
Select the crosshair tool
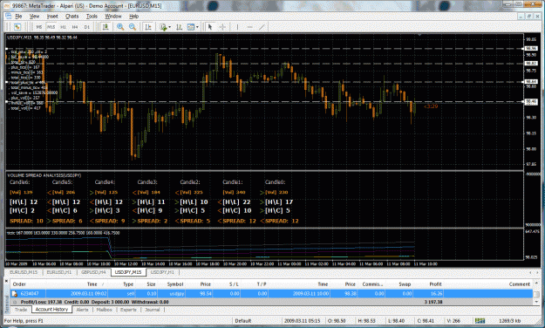pos(222,27)
